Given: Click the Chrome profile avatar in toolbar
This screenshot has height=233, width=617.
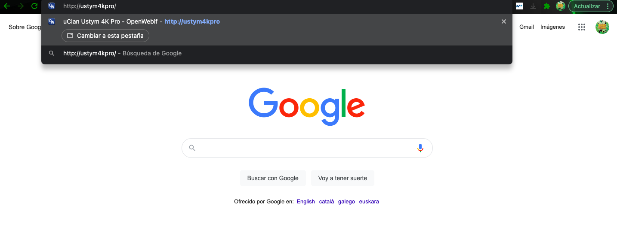Looking at the screenshot, I should [560, 6].
